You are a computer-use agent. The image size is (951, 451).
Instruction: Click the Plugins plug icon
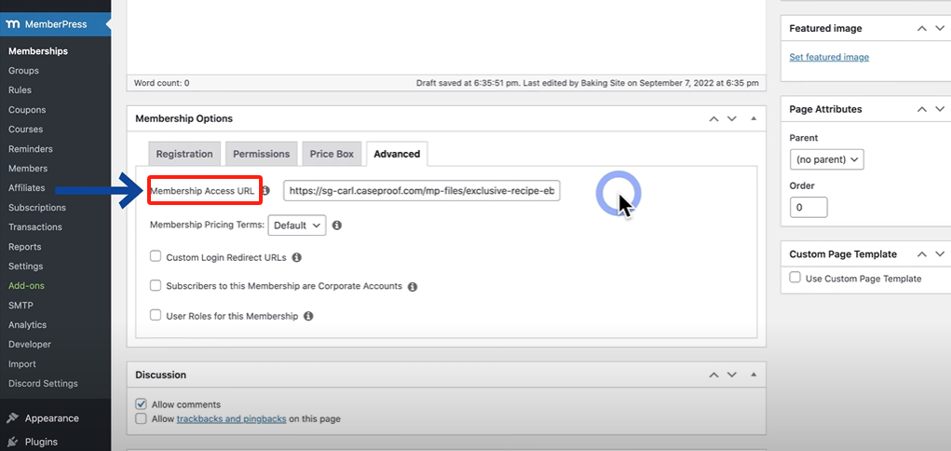coord(12,442)
